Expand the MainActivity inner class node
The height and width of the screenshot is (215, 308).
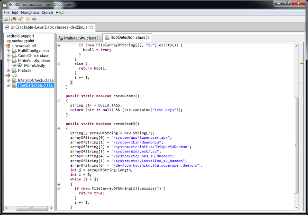14,65
